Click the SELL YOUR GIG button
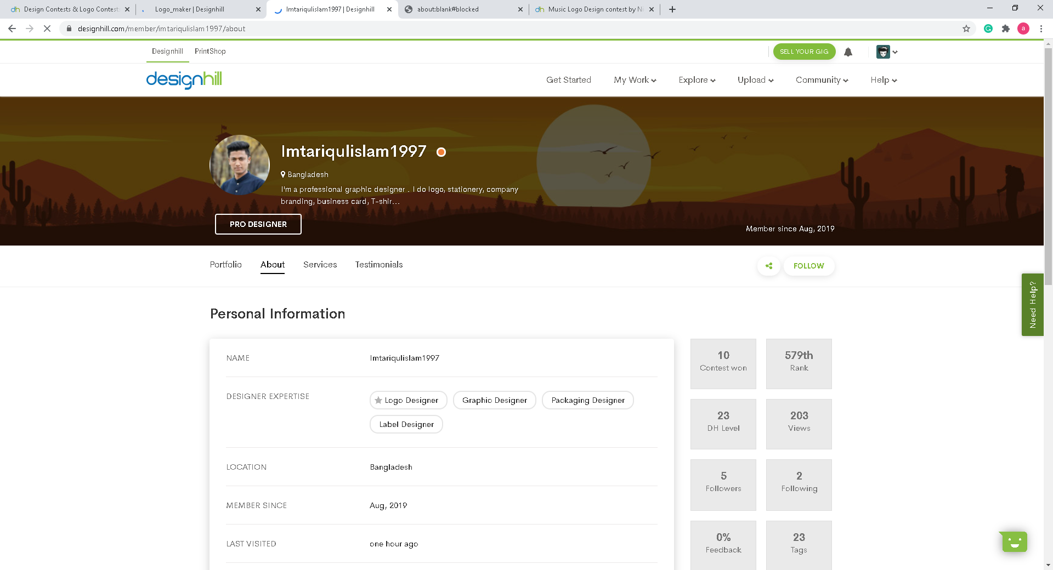 [x=804, y=52]
